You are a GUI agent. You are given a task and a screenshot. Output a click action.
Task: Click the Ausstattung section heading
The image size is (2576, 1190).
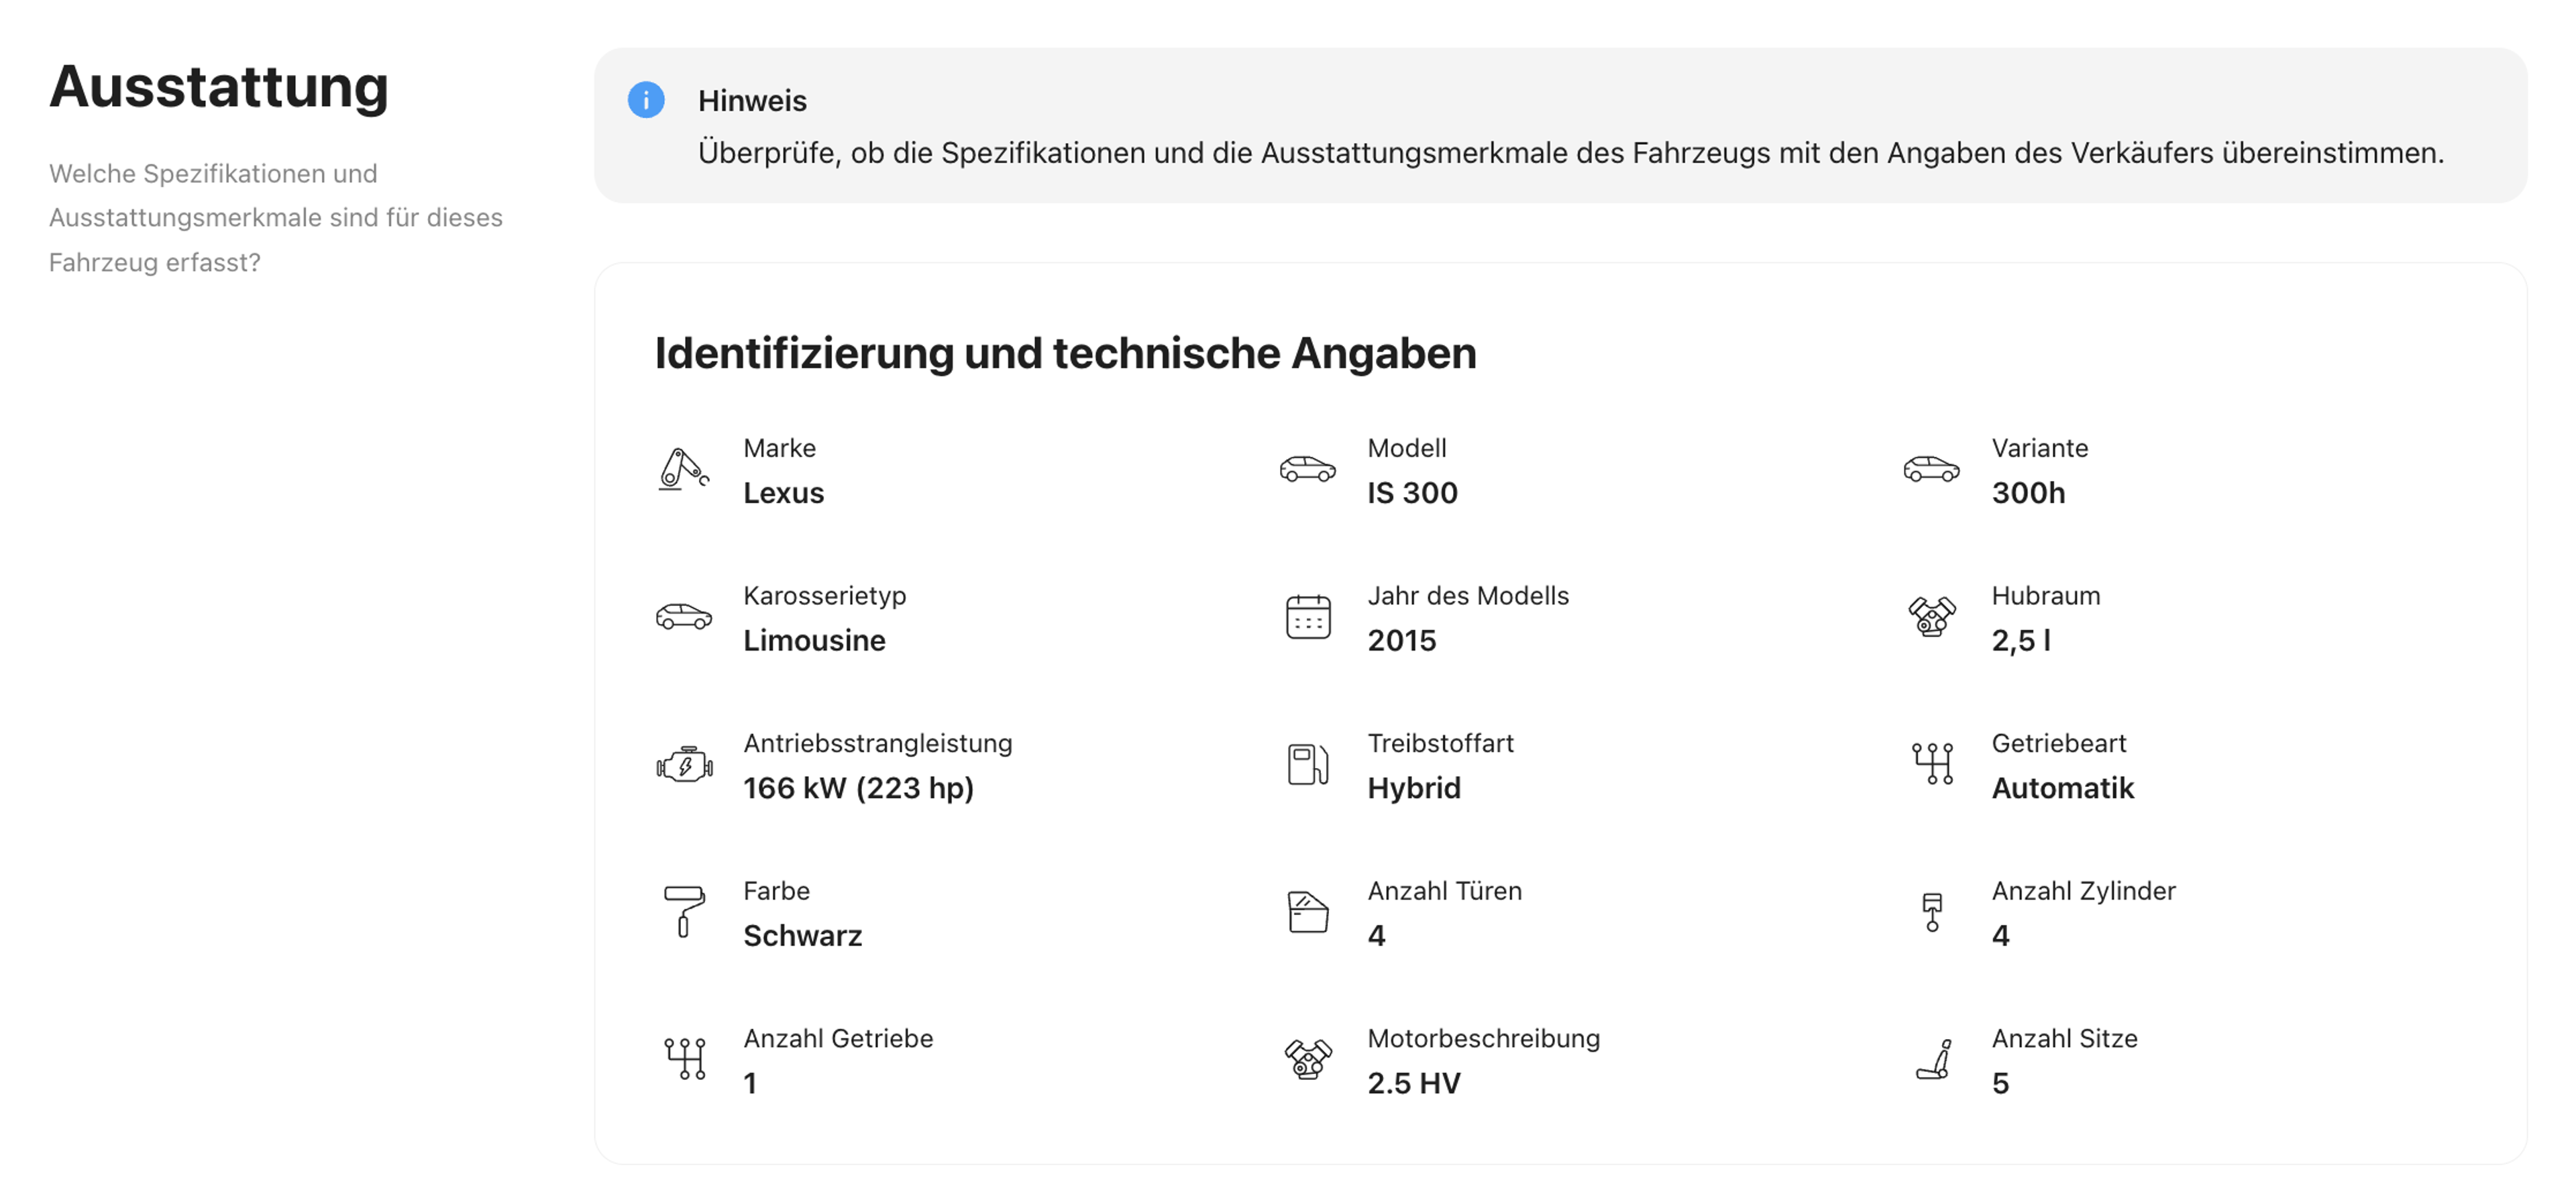(219, 87)
